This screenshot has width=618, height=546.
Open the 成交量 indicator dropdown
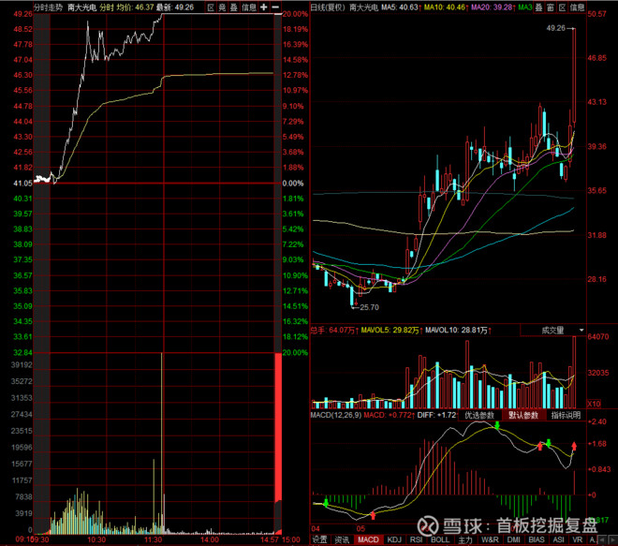point(553,331)
